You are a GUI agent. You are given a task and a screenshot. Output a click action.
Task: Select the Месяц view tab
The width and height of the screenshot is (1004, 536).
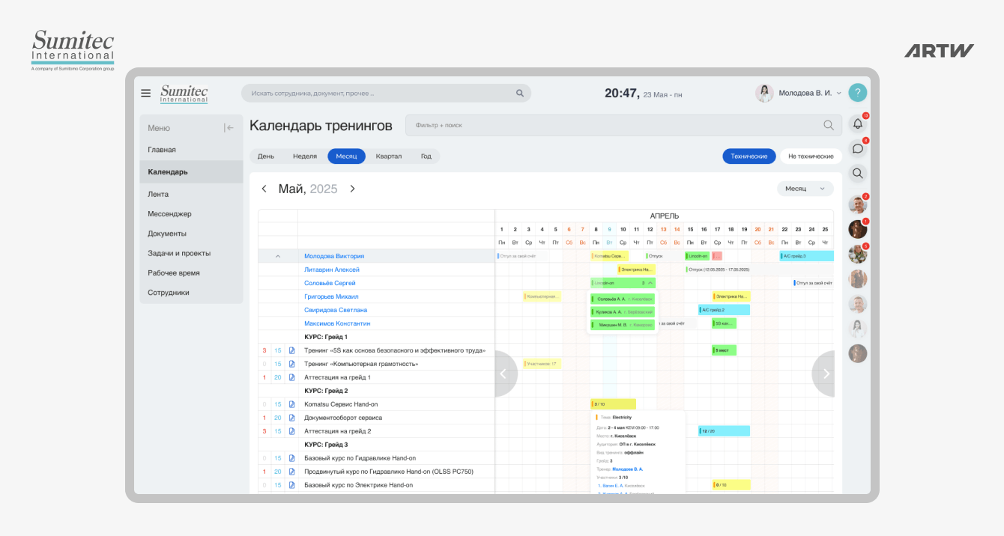click(x=346, y=156)
